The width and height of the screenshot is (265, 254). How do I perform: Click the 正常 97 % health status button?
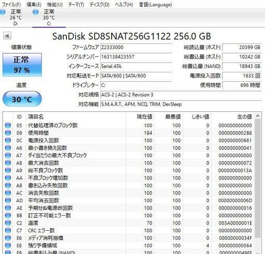(x=22, y=65)
